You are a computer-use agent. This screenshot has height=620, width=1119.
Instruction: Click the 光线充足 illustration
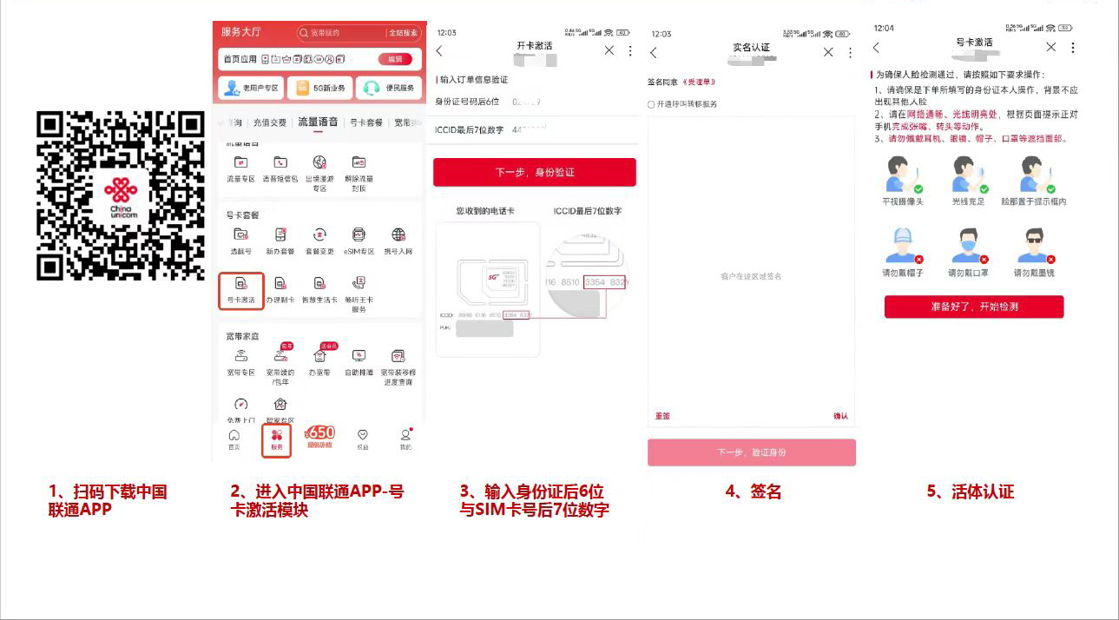pyautogui.click(x=968, y=175)
